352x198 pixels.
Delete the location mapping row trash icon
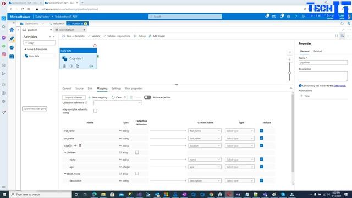point(80,146)
